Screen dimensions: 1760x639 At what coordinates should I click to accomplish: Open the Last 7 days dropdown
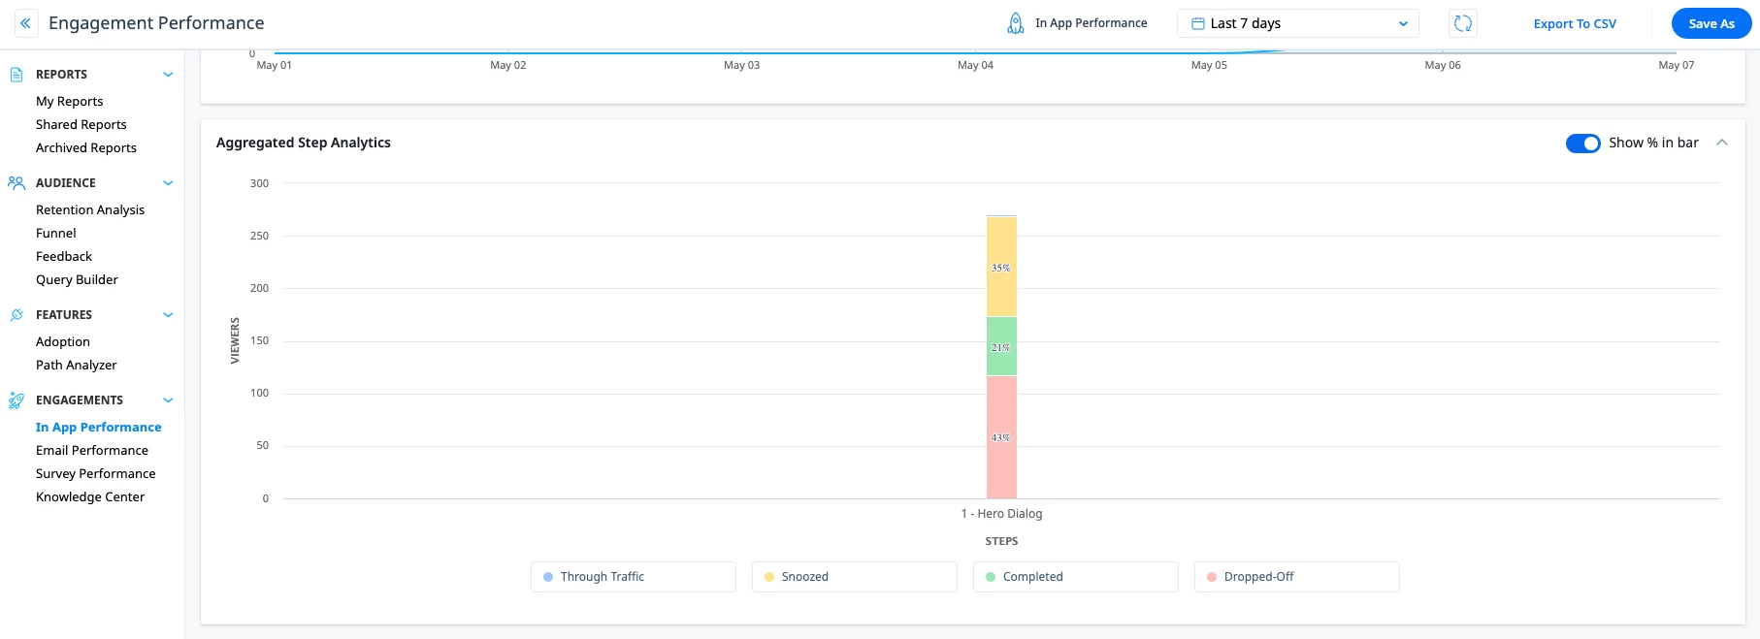pyautogui.click(x=1298, y=23)
